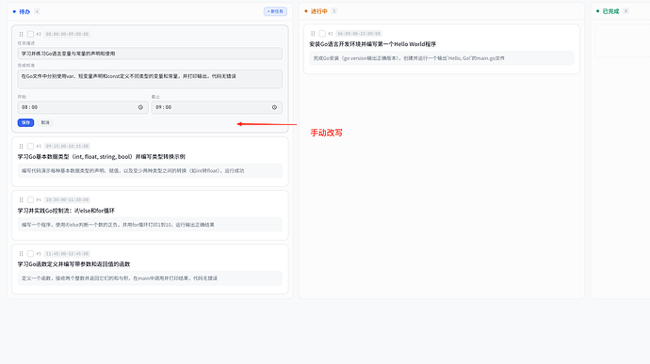This screenshot has width=650, height=364.
Task: Click time badge 10:30:00-11:30:00 on task #4
Action: (x=67, y=199)
